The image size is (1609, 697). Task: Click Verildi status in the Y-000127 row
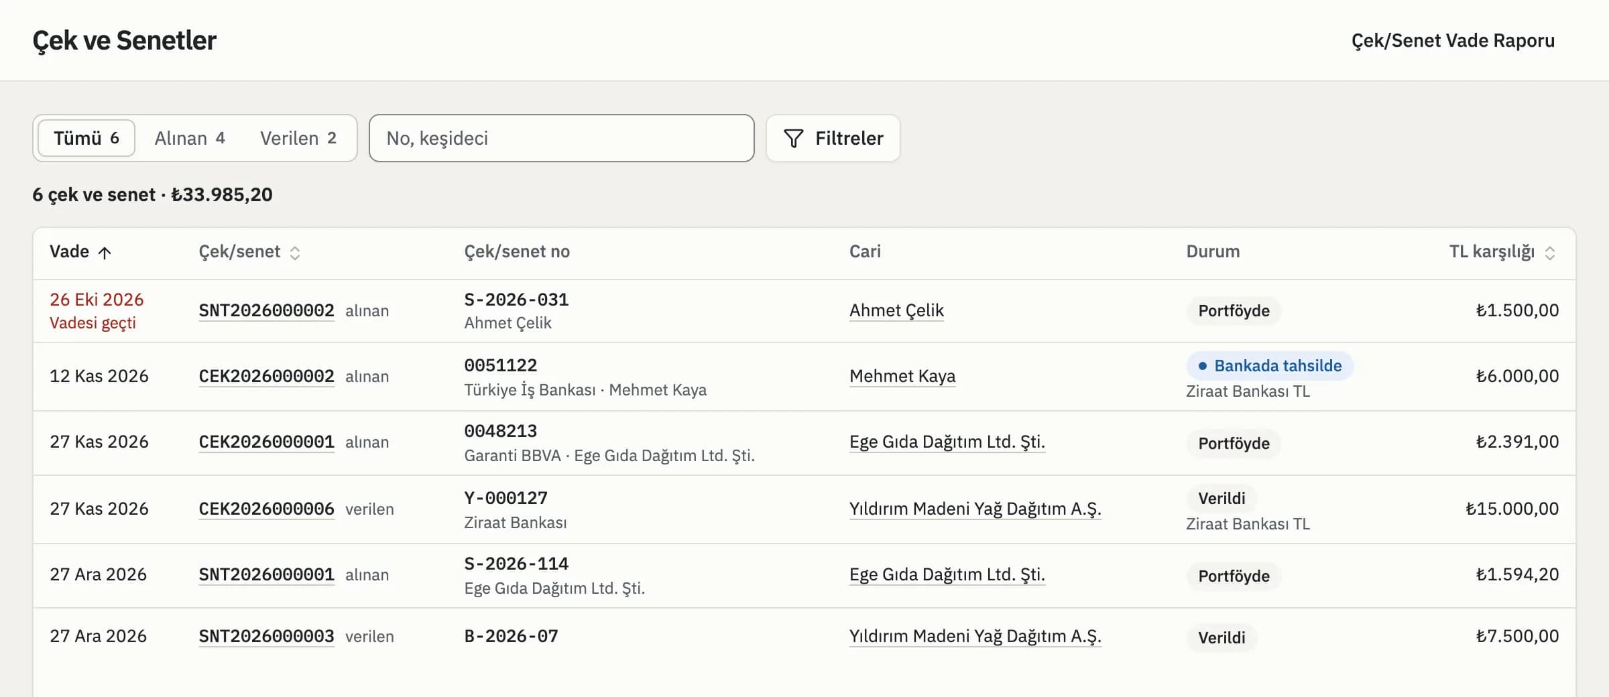1221,499
